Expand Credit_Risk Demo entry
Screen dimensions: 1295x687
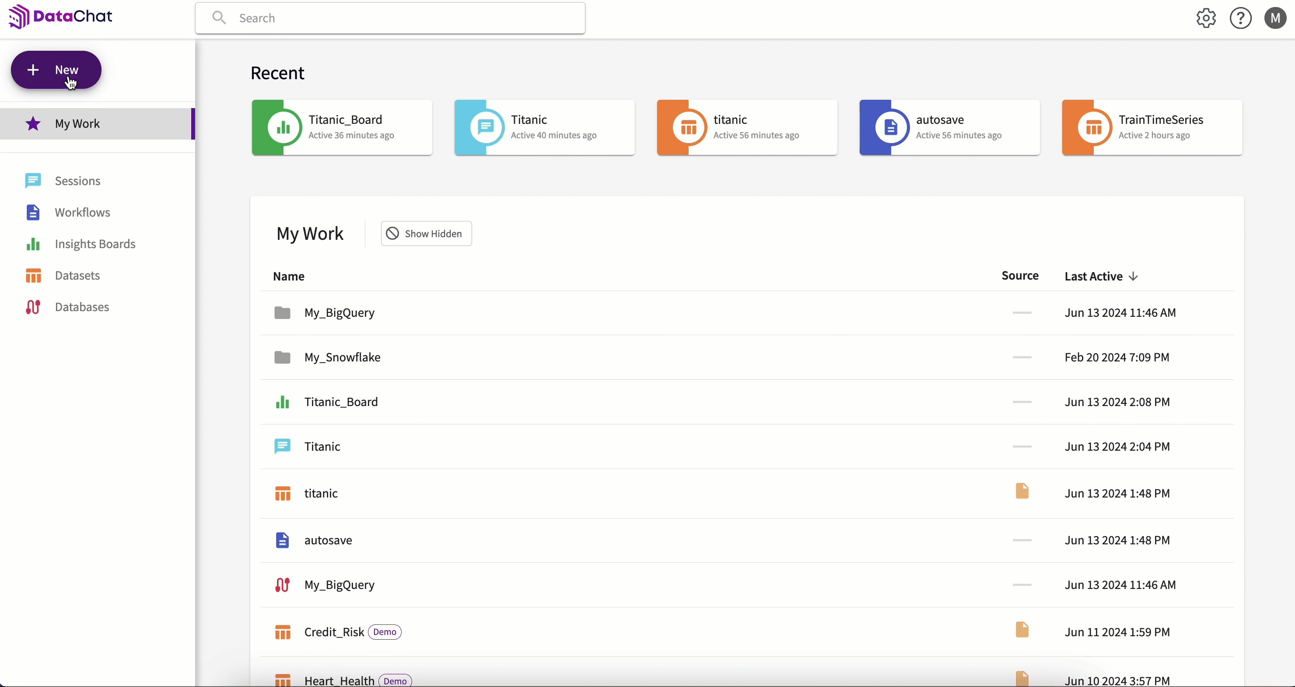pos(334,631)
